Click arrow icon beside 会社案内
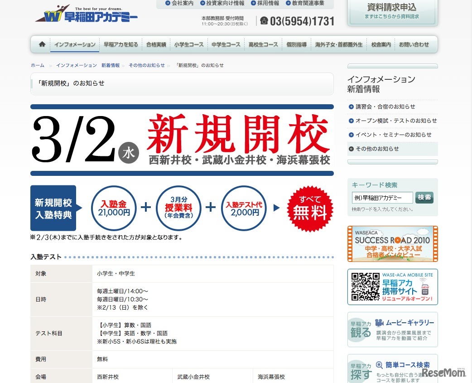Viewport: 472px width, 383px height. coord(168,3)
